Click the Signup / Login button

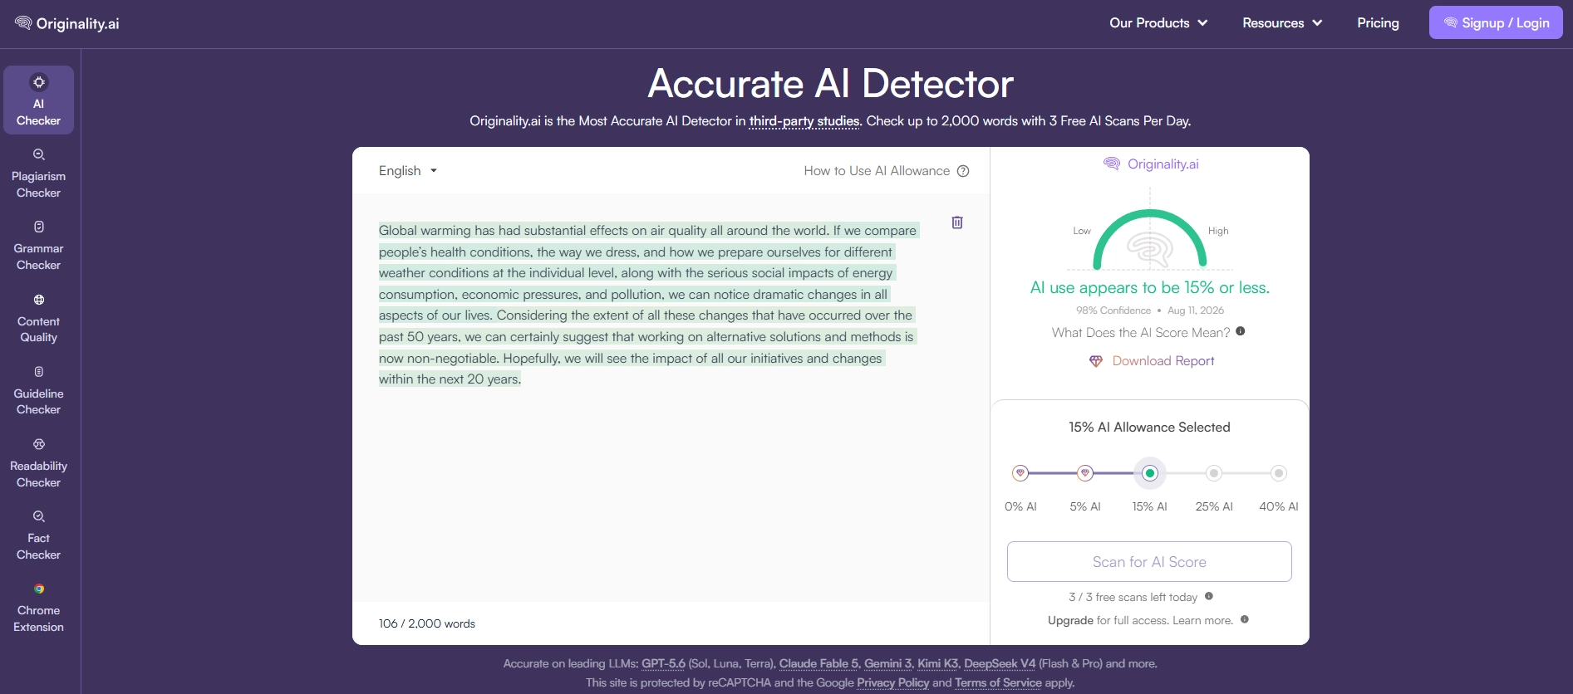1496,22
